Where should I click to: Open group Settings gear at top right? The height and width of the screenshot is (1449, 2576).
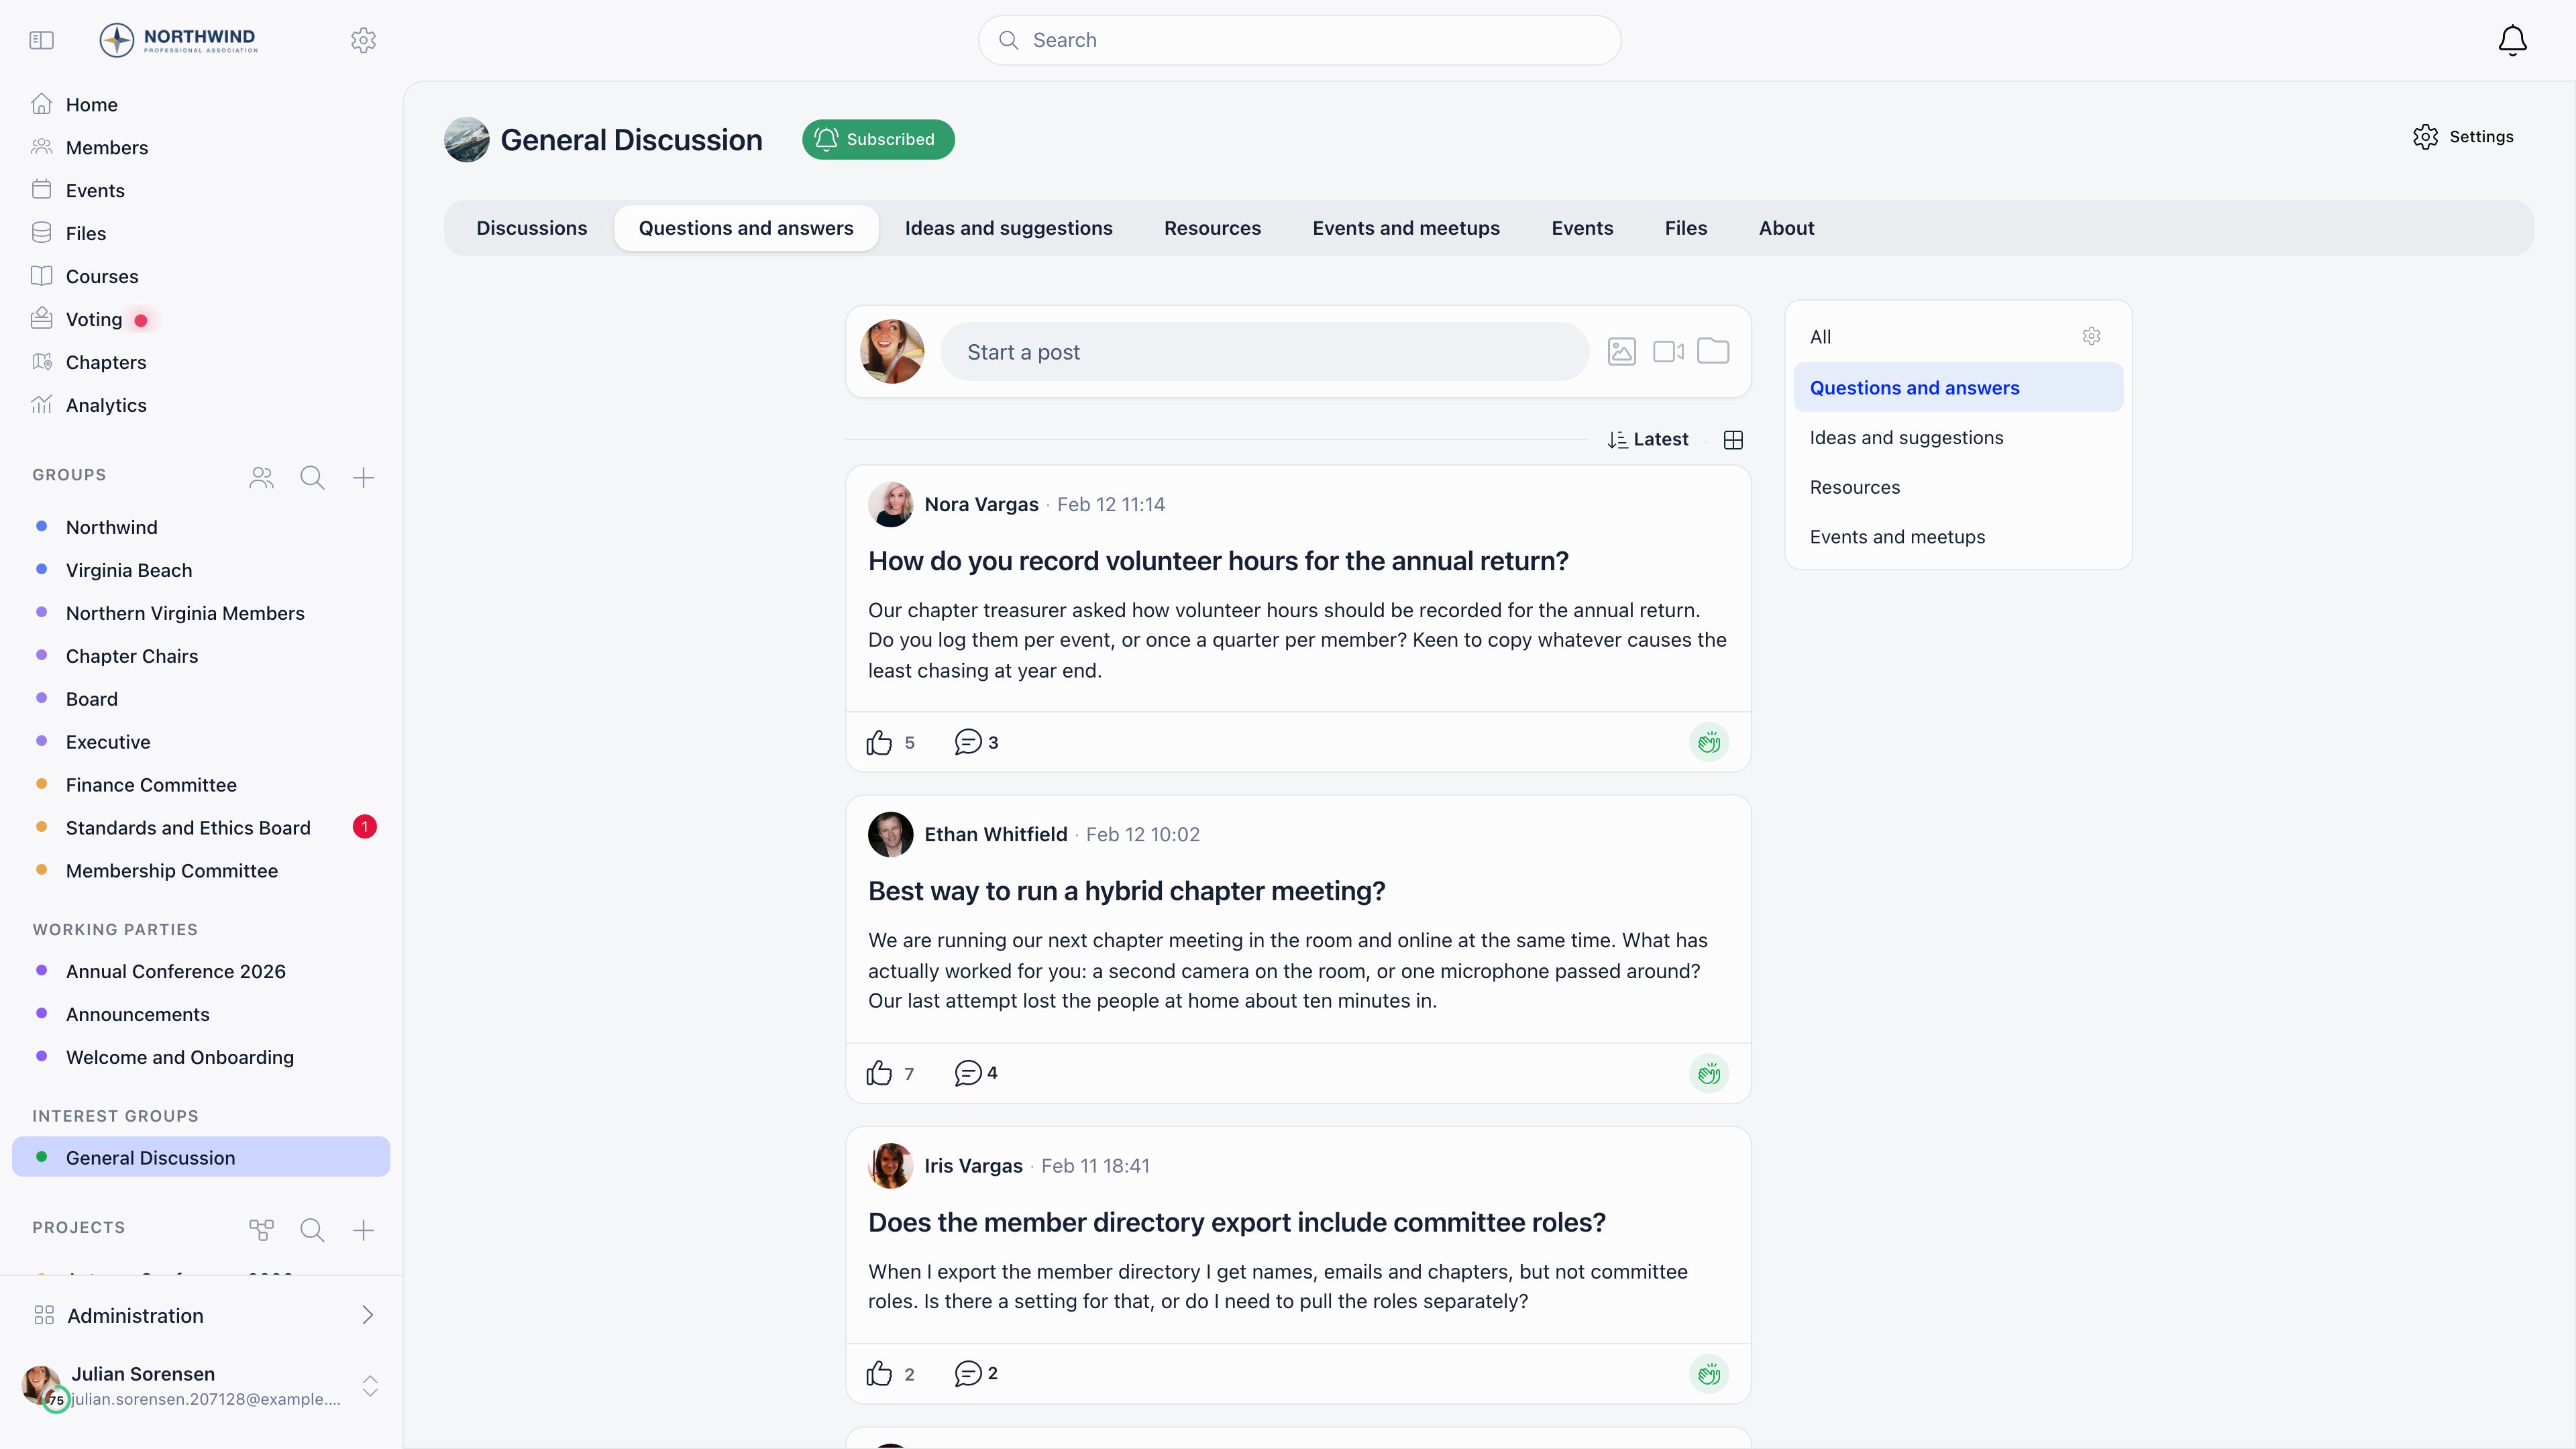(2462, 137)
